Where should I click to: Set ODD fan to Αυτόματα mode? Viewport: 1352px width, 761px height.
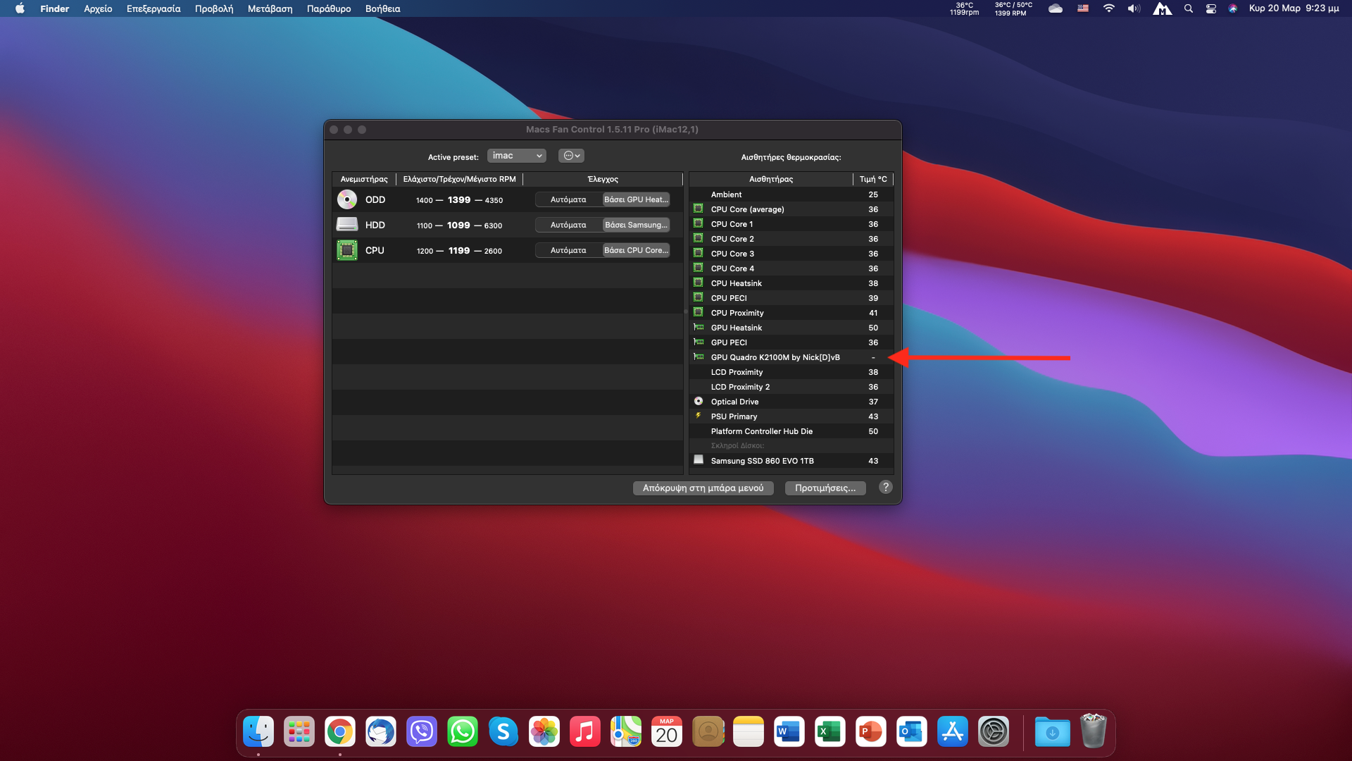click(568, 199)
